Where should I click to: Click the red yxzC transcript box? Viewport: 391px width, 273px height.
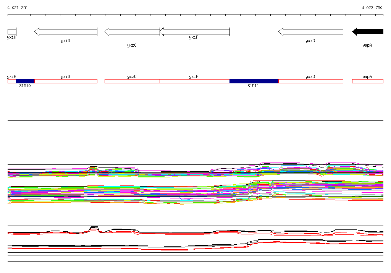pos(132,81)
